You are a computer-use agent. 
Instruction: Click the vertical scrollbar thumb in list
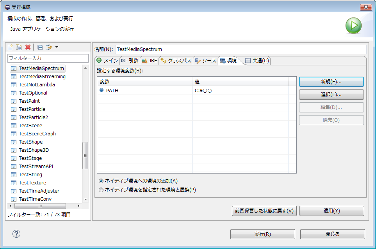(85, 156)
